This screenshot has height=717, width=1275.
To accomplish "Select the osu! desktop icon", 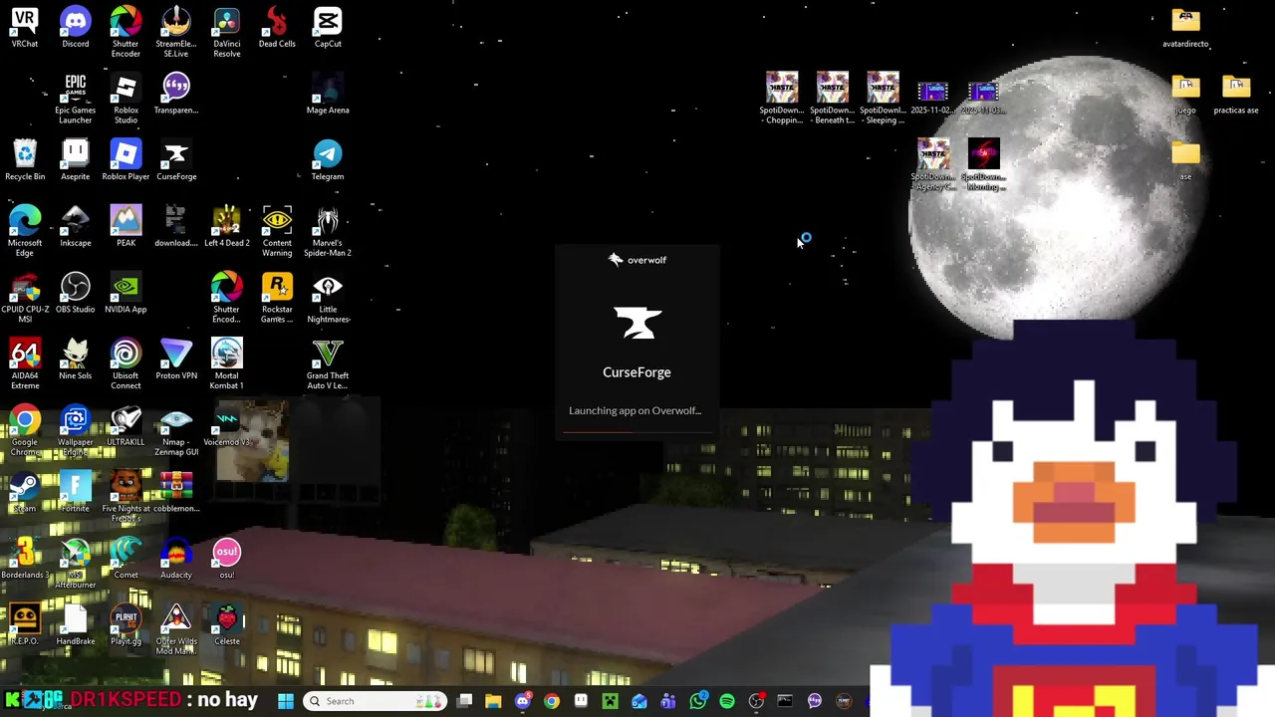I will [226, 560].
